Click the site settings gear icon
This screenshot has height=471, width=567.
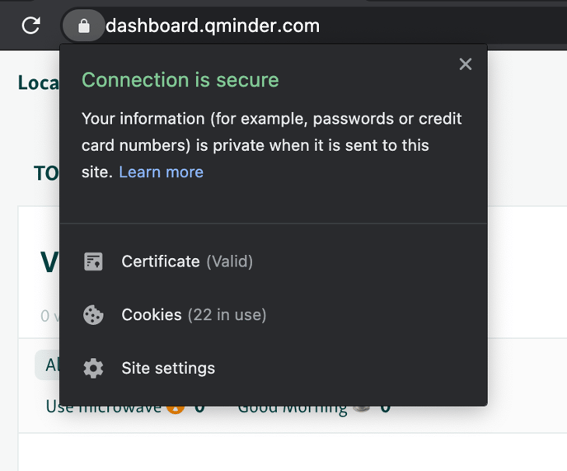tap(94, 369)
